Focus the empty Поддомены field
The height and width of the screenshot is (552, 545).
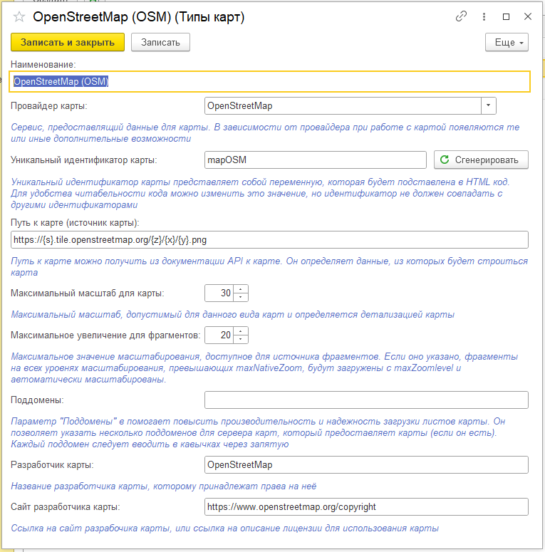pos(366,400)
